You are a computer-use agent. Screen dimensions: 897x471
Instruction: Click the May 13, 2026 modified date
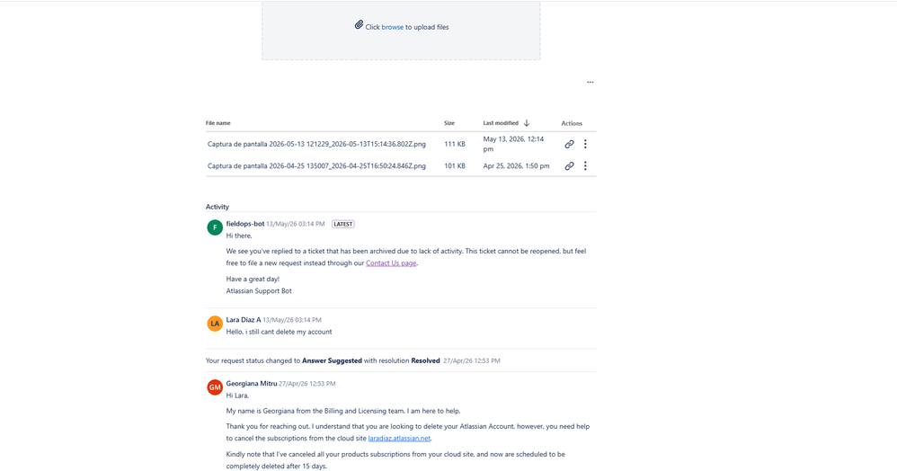(514, 144)
